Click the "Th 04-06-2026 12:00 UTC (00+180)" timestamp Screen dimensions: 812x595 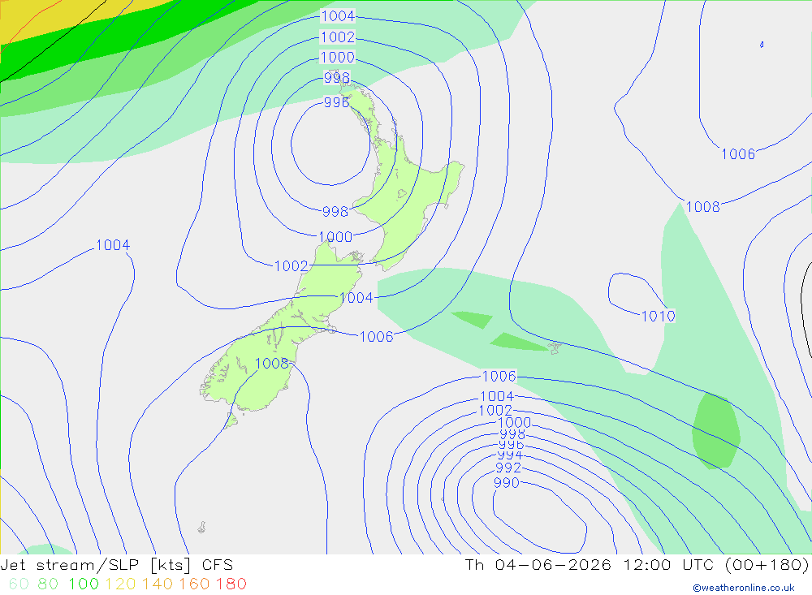coord(637,564)
